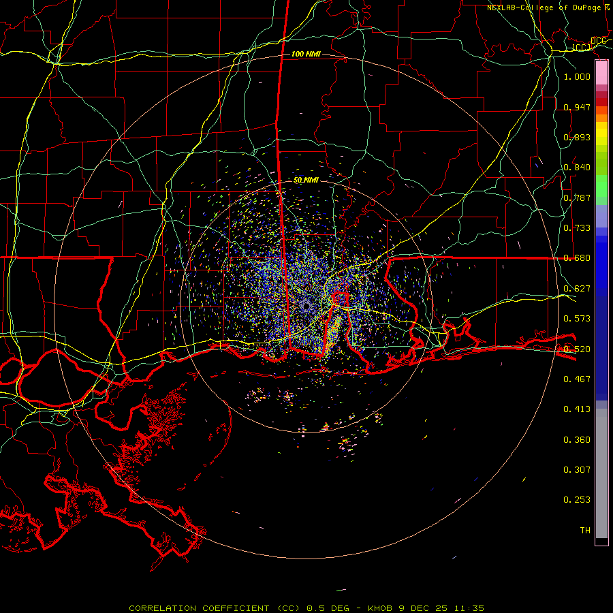Select the 0.840 scale value

577,168
